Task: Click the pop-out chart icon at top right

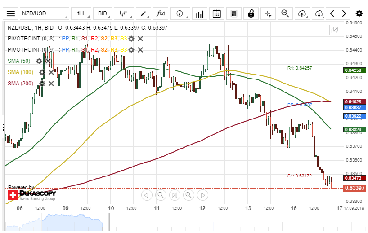Action: (x=334, y=31)
